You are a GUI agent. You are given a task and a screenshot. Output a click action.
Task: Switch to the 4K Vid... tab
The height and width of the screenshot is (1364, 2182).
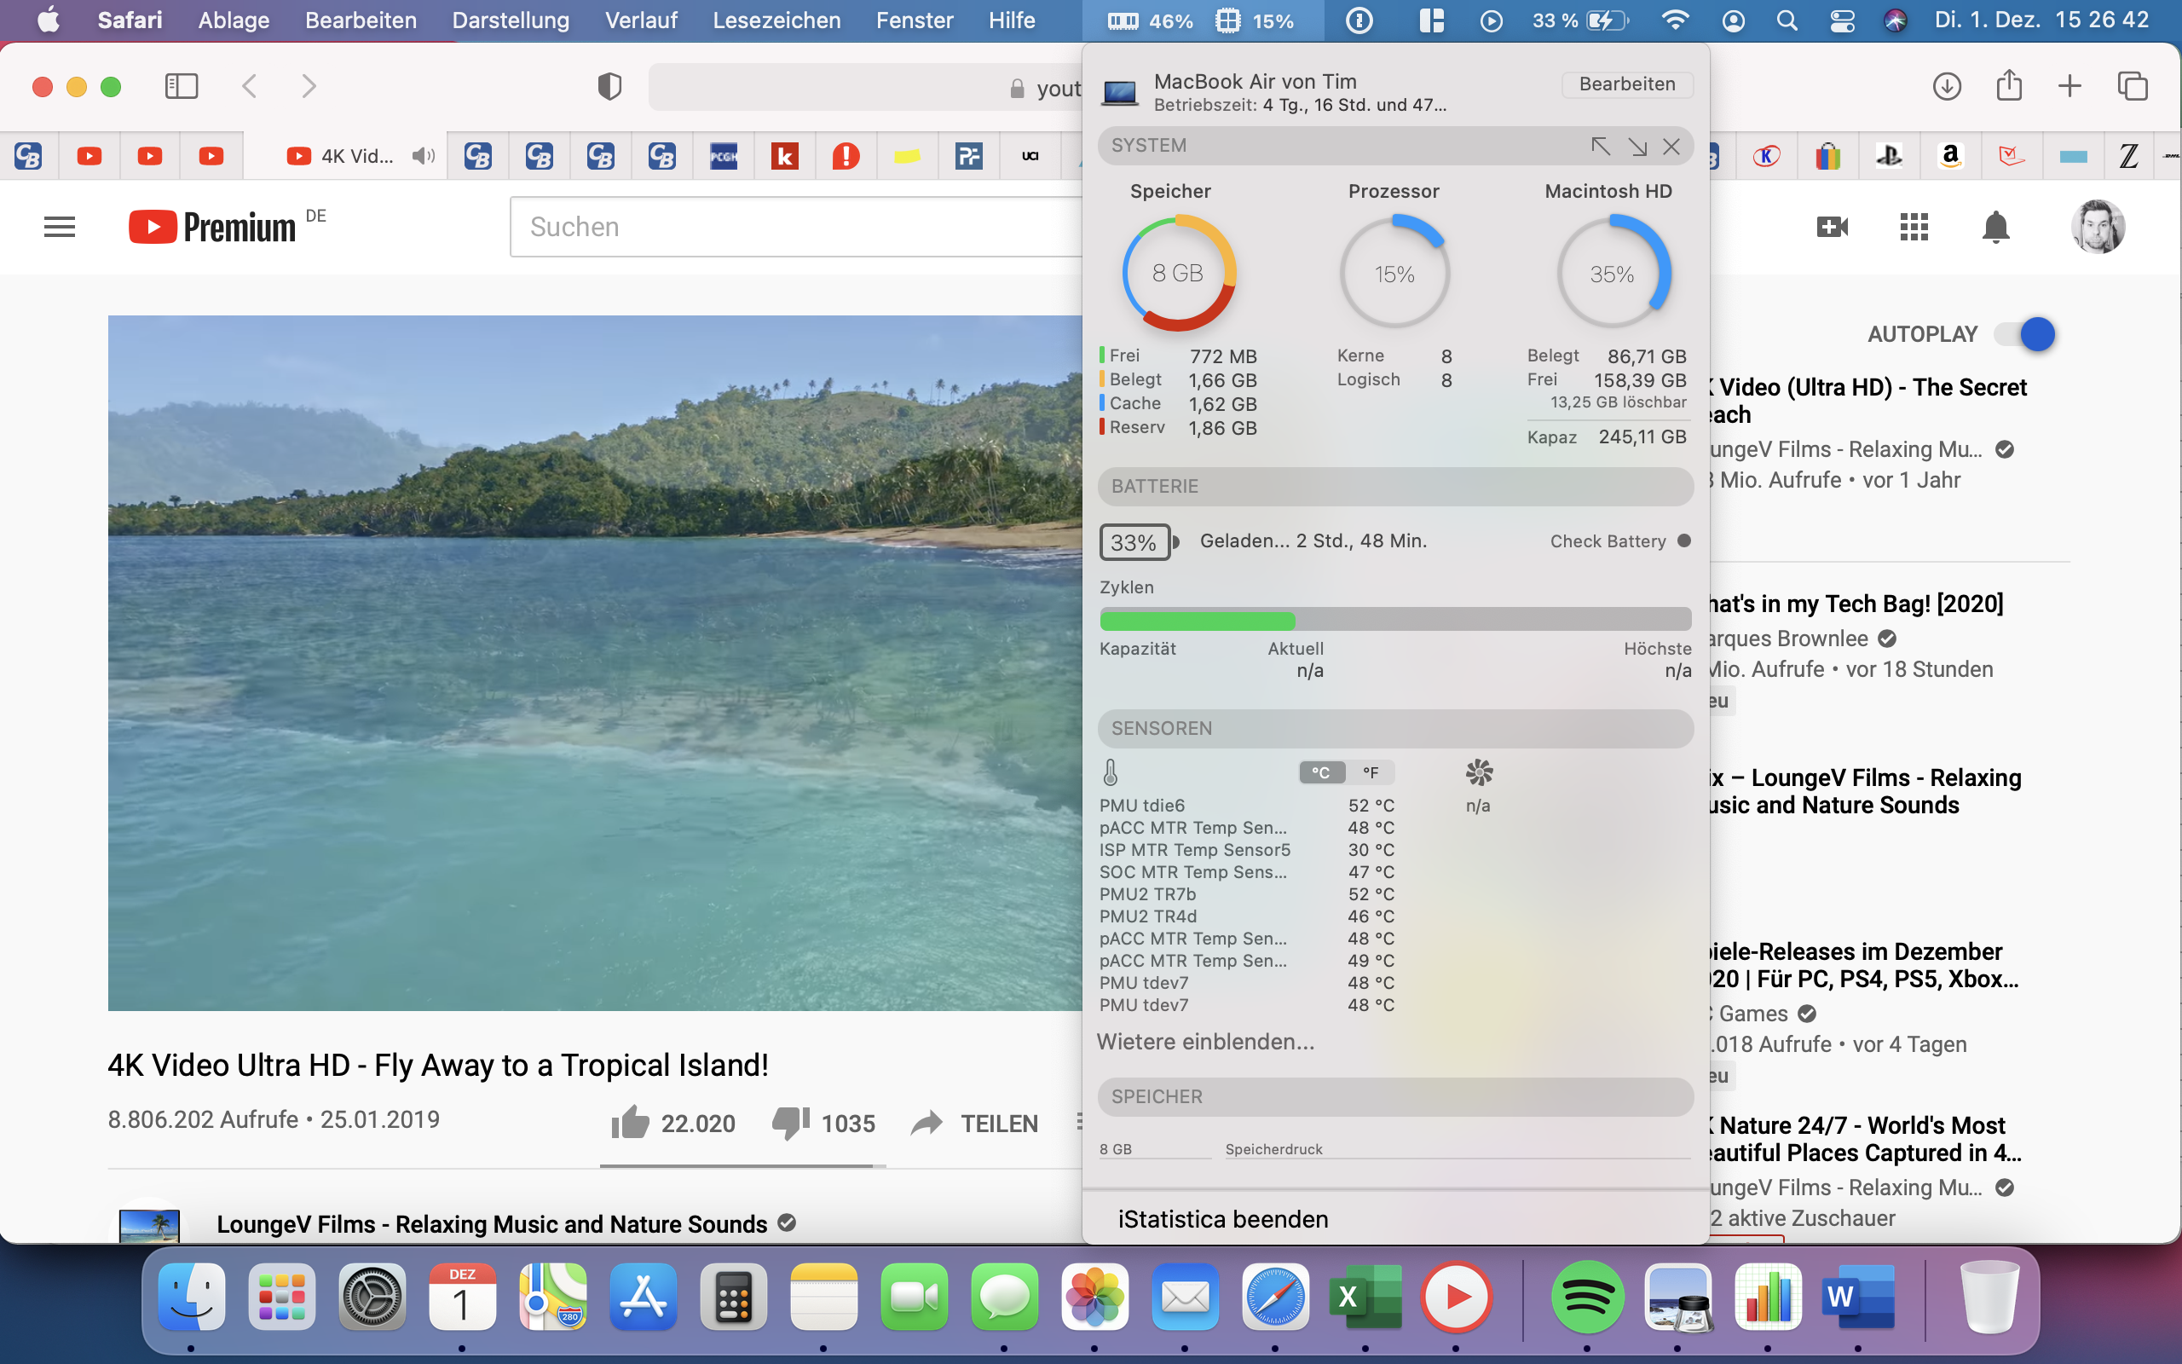pos(356,156)
